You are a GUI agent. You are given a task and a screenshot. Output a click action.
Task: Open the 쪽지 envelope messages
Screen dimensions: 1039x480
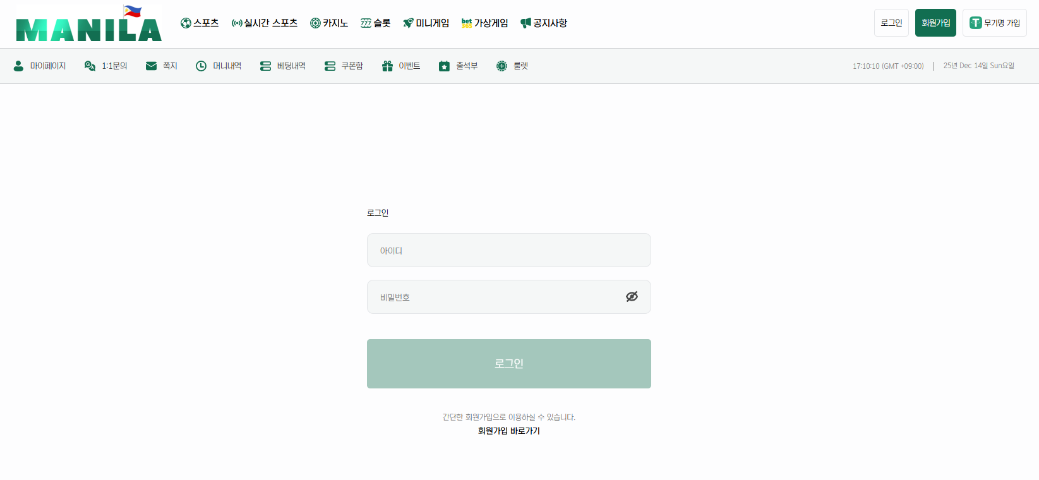coord(161,66)
